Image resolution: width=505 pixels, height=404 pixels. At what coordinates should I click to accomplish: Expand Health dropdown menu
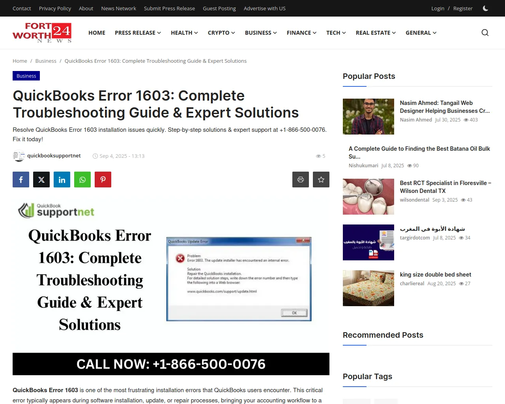pyautogui.click(x=184, y=33)
